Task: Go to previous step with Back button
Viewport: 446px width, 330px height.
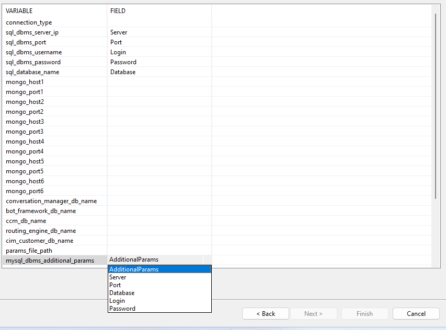Action: [x=266, y=314]
